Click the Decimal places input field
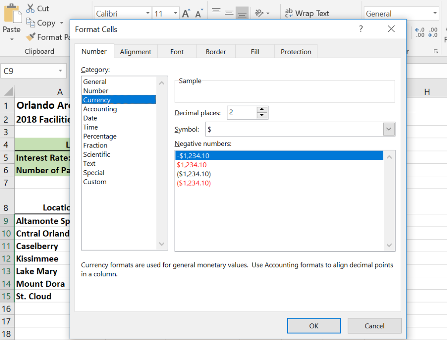The width and height of the screenshot is (447, 340). (x=242, y=112)
